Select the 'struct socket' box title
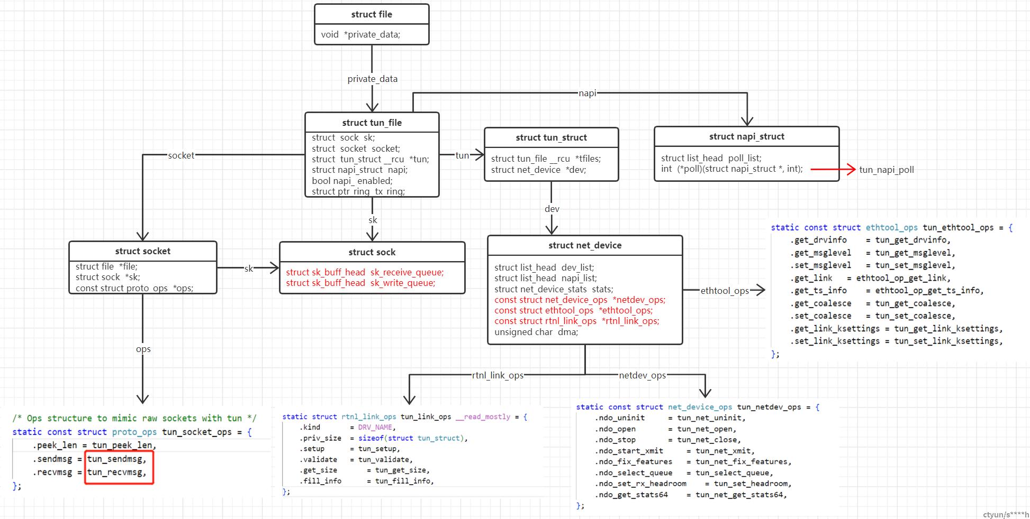The image size is (1030, 519). pos(142,251)
